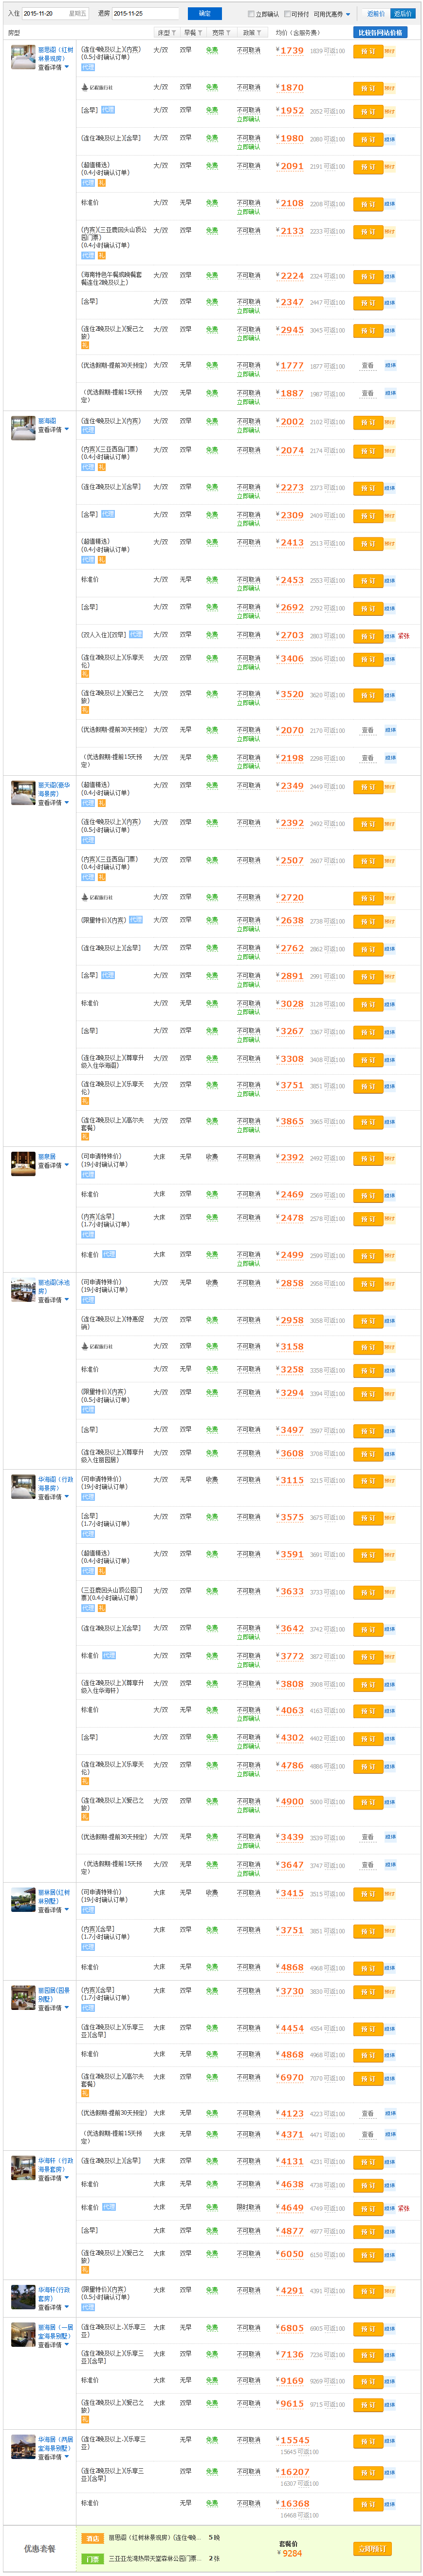
Task: Click the green 门票 tag in 优惠套餐
Action: pos(93,2558)
